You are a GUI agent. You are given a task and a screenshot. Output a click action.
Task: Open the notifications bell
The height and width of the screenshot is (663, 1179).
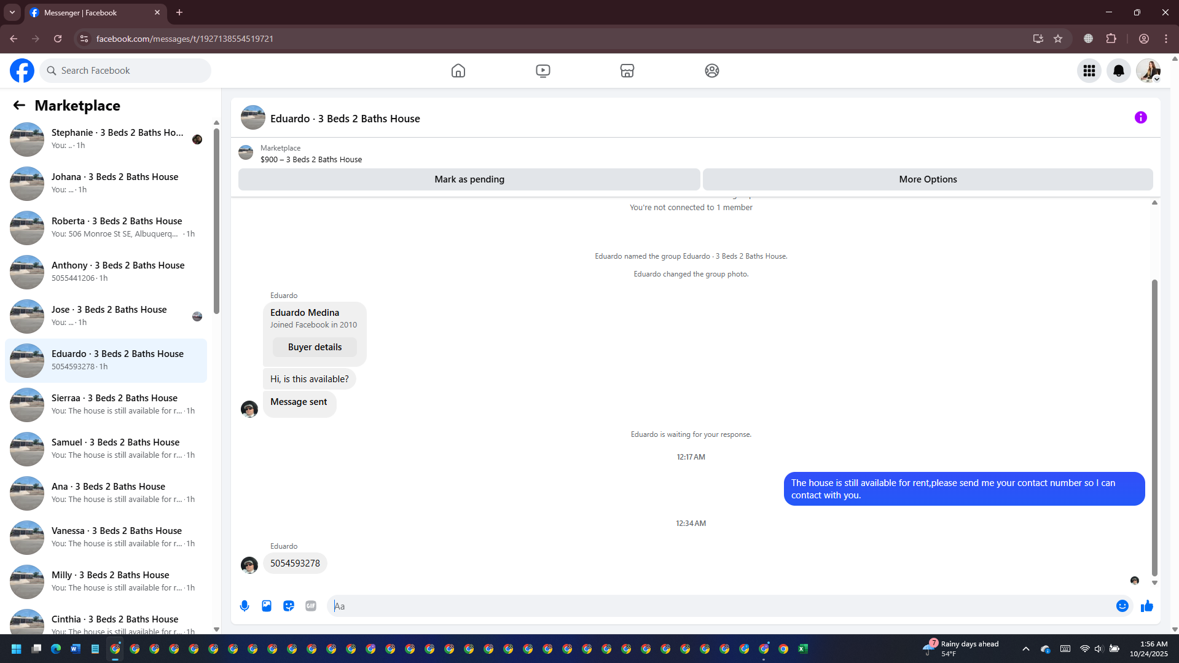coord(1119,71)
